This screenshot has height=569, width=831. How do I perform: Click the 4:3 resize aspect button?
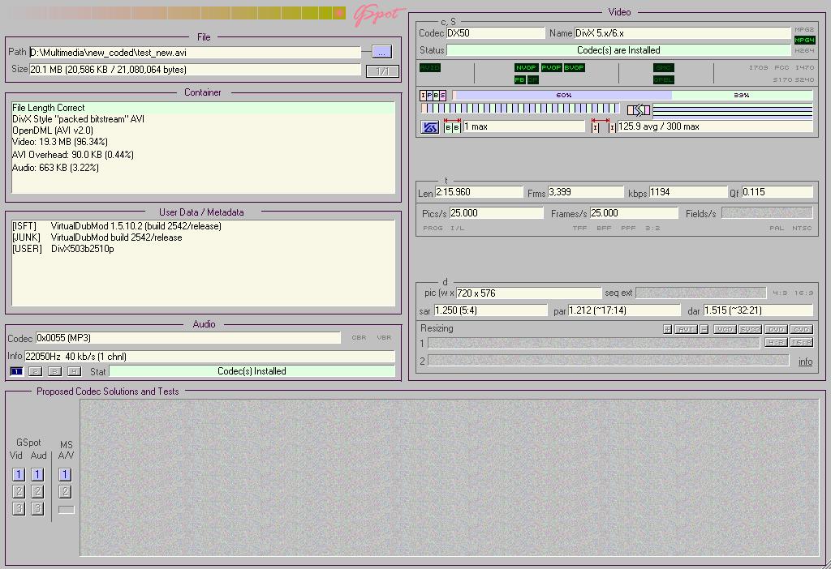[776, 343]
